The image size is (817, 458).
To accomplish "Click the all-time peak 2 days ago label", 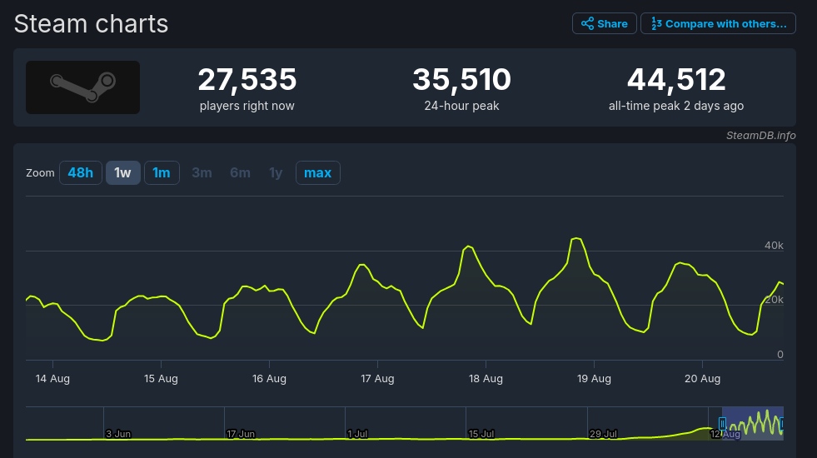I will (676, 106).
